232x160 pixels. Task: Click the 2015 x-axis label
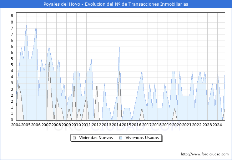(x=126, y=125)
